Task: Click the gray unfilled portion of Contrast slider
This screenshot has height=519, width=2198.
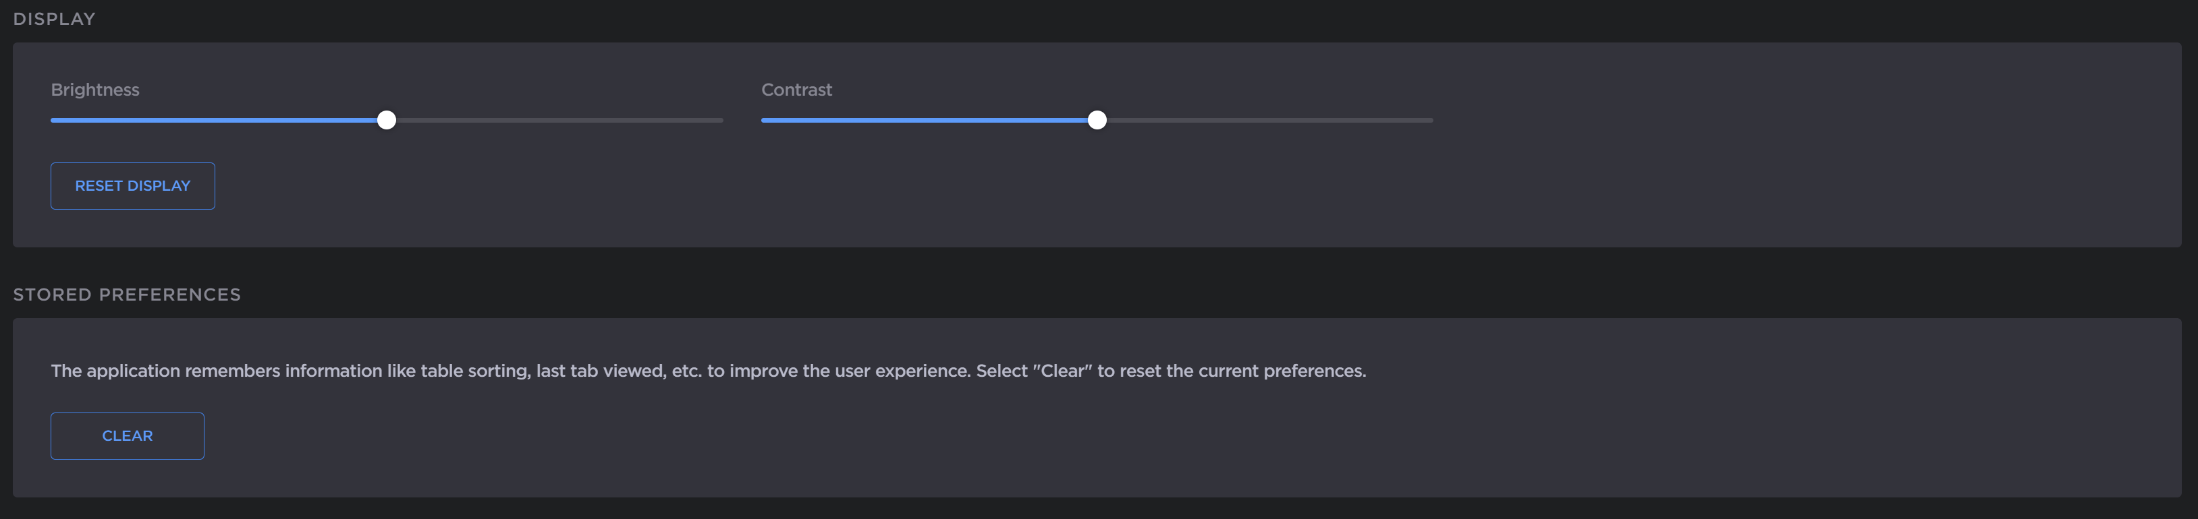Action: pos(1263,120)
